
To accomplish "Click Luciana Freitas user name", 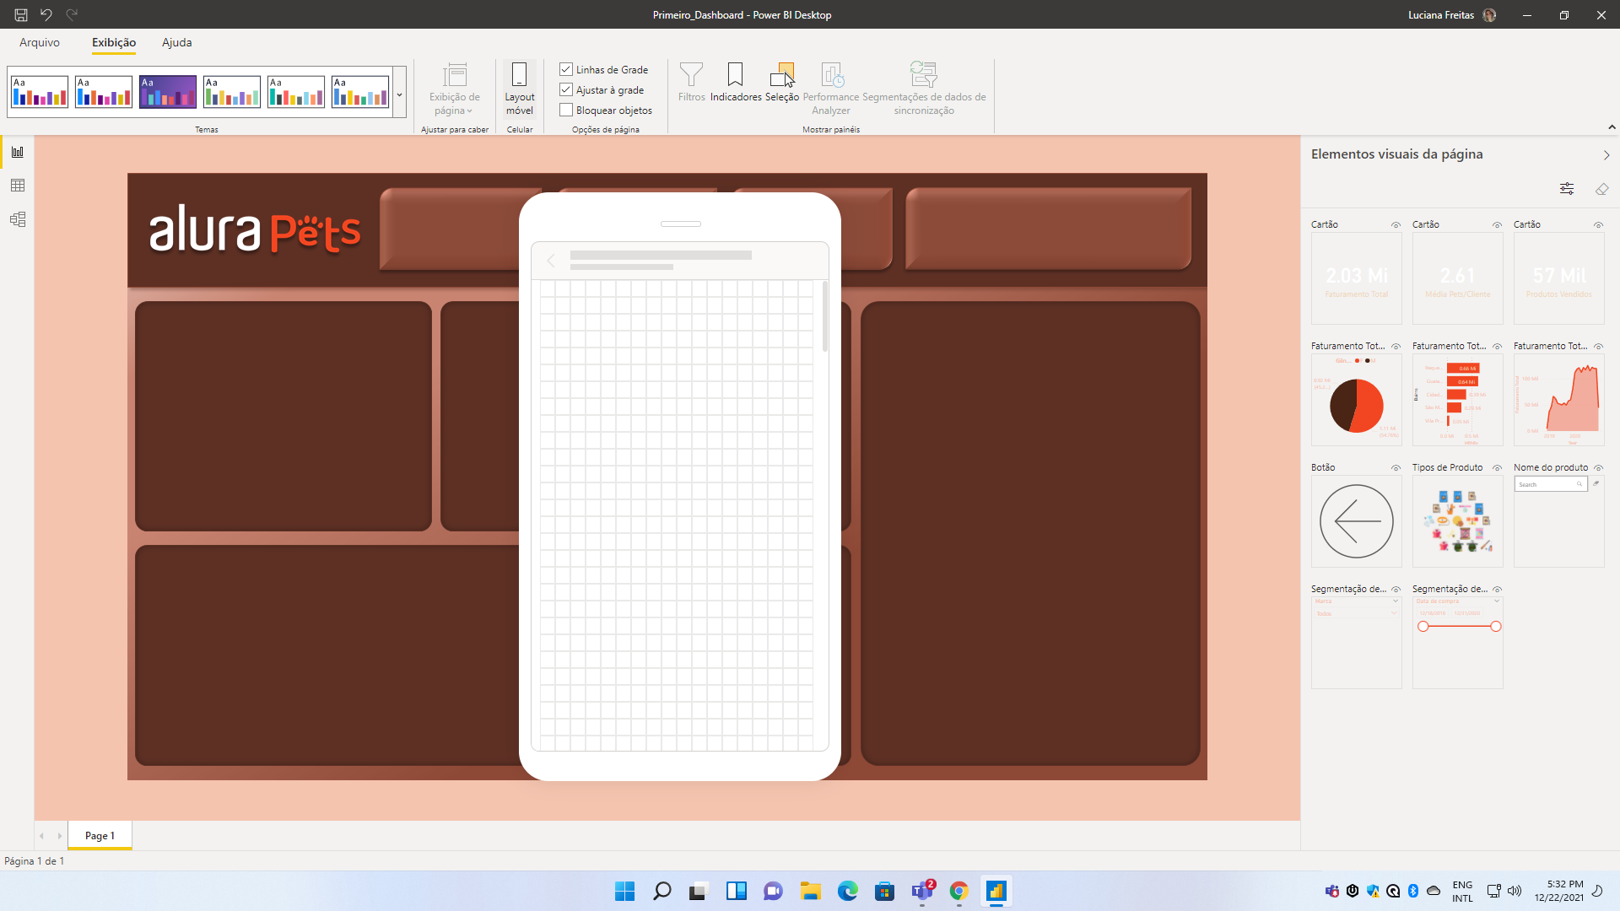I will pyautogui.click(x=1441, y=15).
